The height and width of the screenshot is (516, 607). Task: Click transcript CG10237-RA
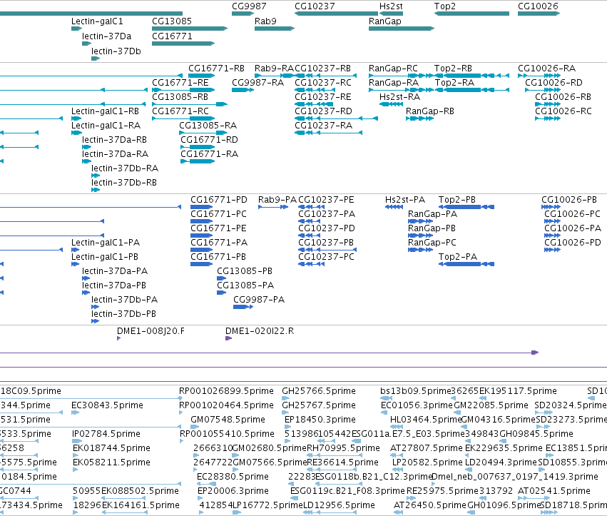(x=323, y=126)
